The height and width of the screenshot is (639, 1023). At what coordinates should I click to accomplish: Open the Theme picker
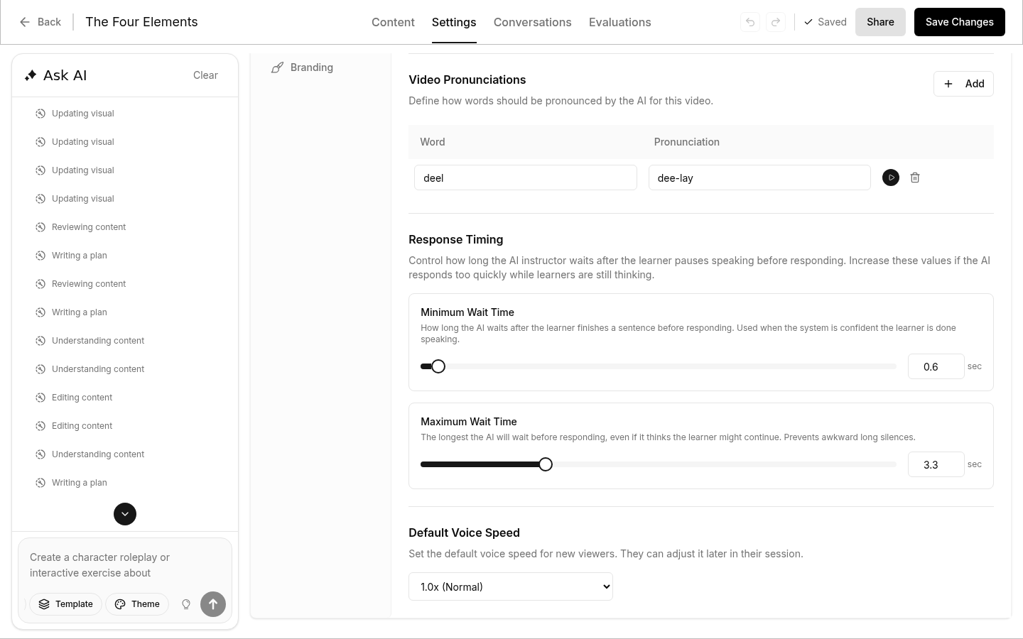[137, 604]
